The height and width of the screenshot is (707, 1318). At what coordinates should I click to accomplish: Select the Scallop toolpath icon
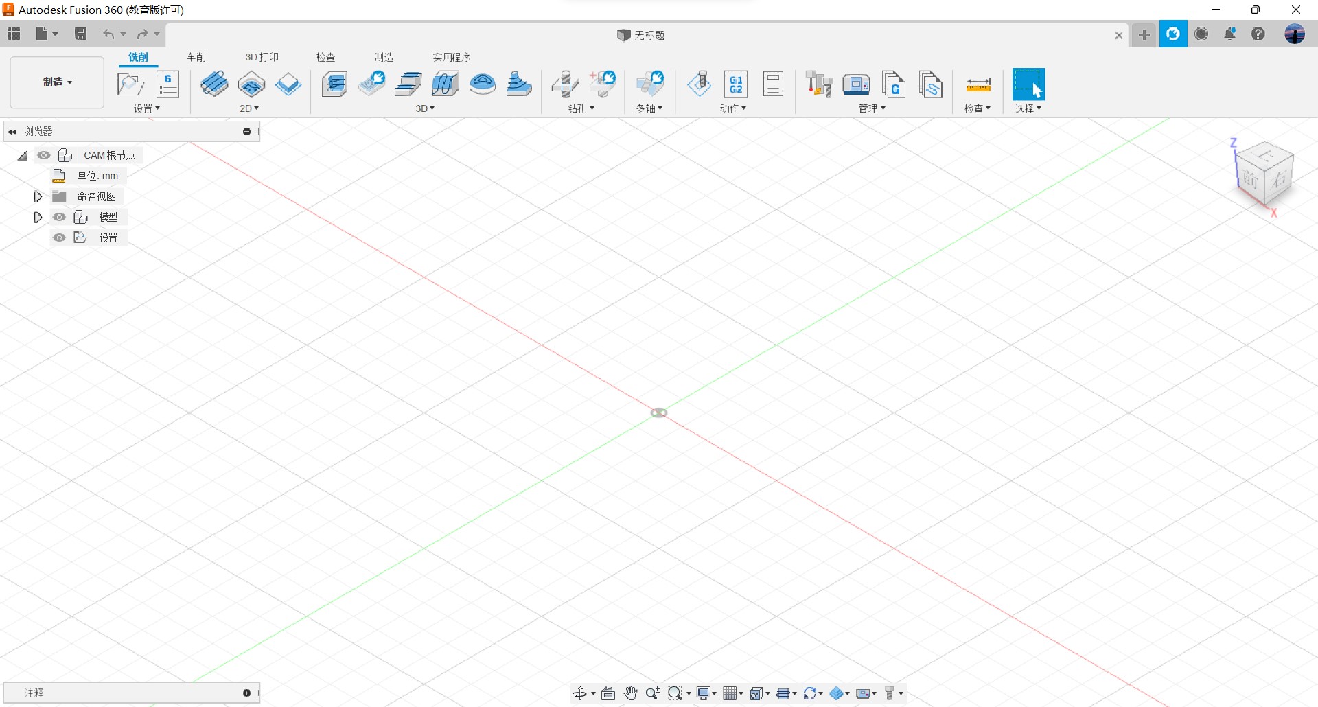click(x=483, y=84)
